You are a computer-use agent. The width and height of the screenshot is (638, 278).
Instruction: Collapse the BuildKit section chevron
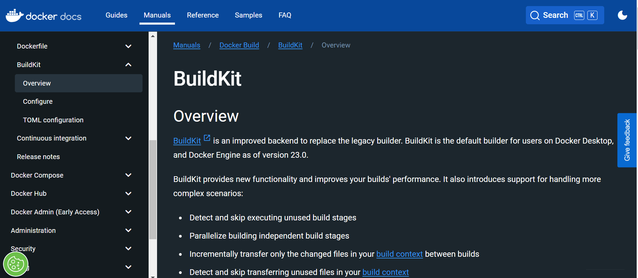[x=128, y=65]
